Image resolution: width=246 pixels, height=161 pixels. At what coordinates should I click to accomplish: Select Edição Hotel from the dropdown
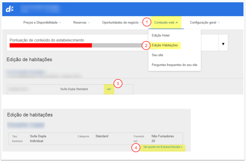click(x=161, y=35)
